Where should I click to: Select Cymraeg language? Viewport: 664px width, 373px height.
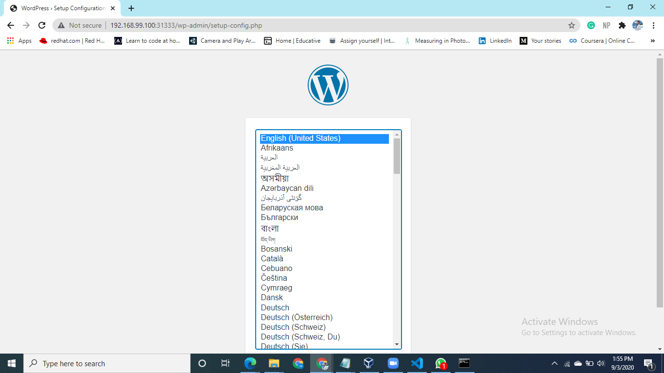[324, 288]
